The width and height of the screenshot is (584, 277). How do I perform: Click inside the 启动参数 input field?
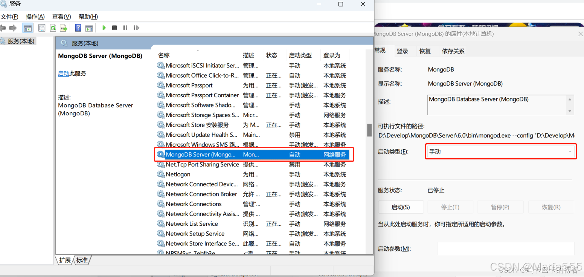pos(505,248)
